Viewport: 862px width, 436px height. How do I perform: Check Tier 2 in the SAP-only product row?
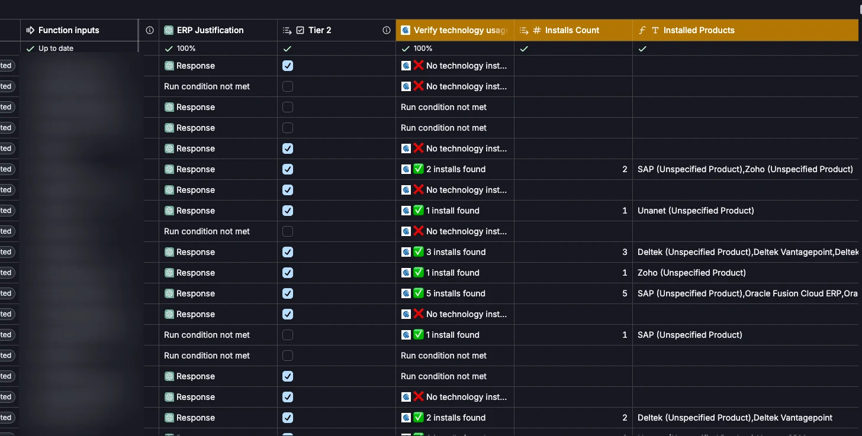tap(288, 335)
